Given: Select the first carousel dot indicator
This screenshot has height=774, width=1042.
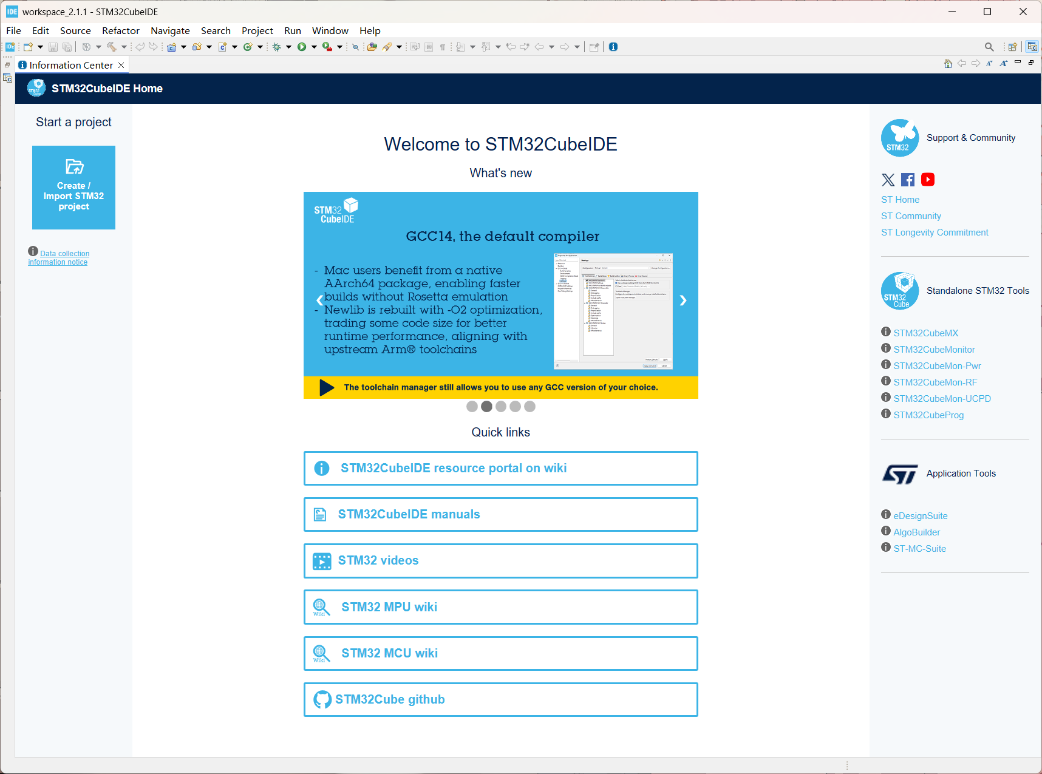Looking at the screenshot, I should pos(472,407).
